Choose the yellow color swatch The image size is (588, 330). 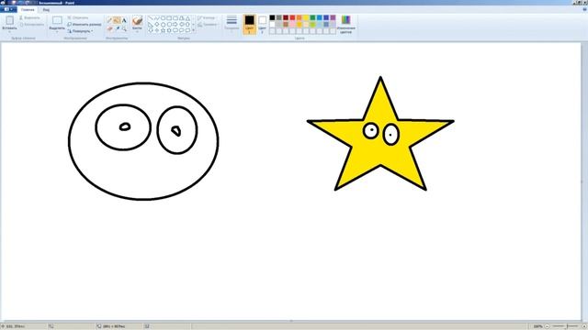click(306, 17)
